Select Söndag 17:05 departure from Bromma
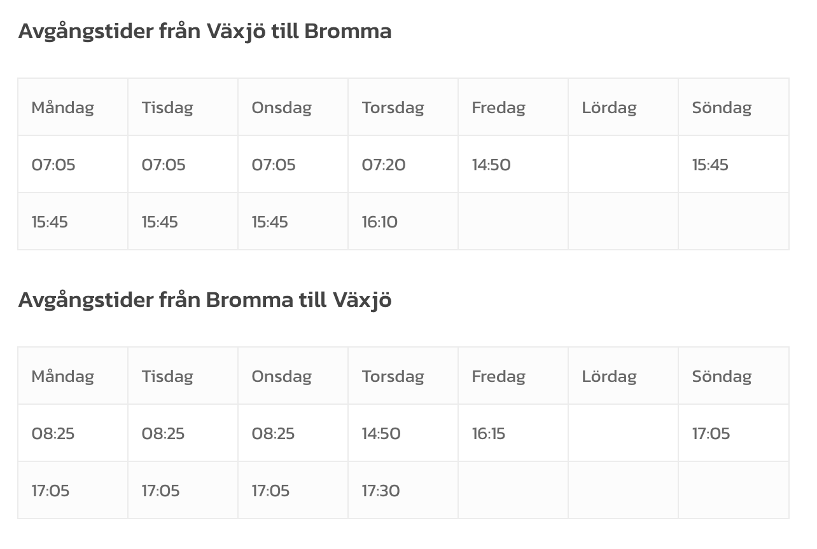 tap(711, 434)
